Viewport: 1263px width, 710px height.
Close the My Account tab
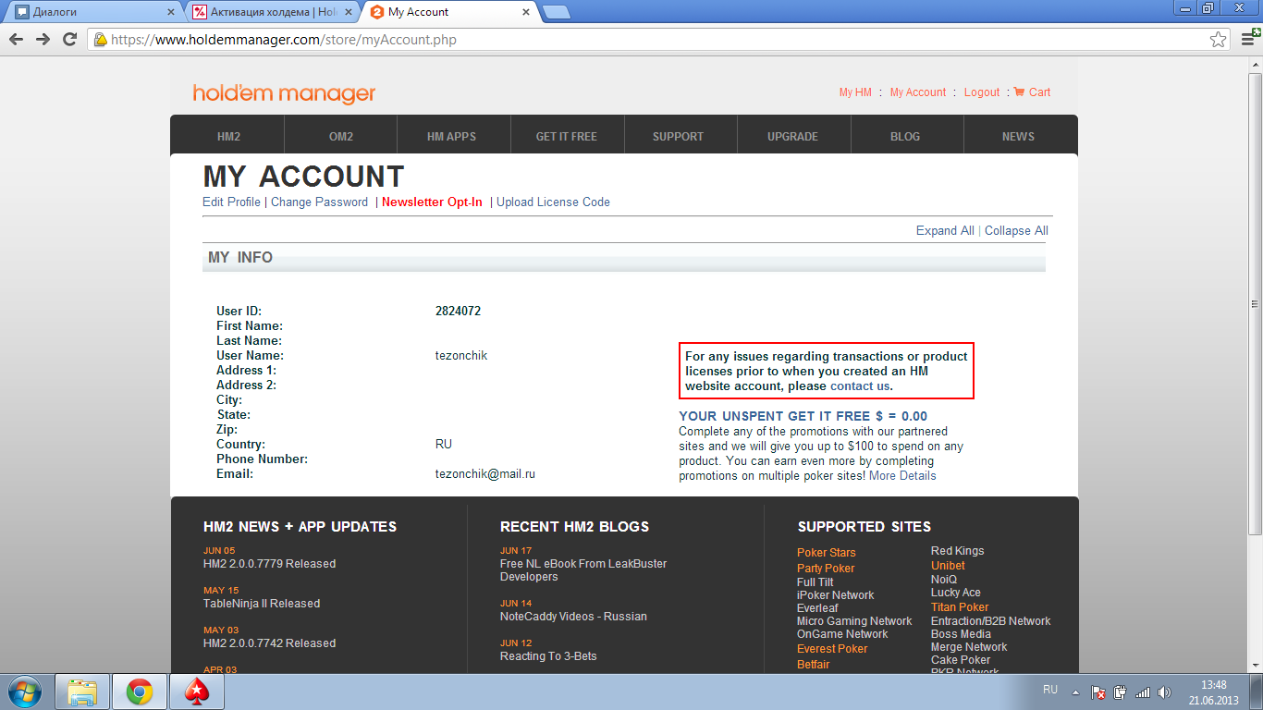click(527, 12)
